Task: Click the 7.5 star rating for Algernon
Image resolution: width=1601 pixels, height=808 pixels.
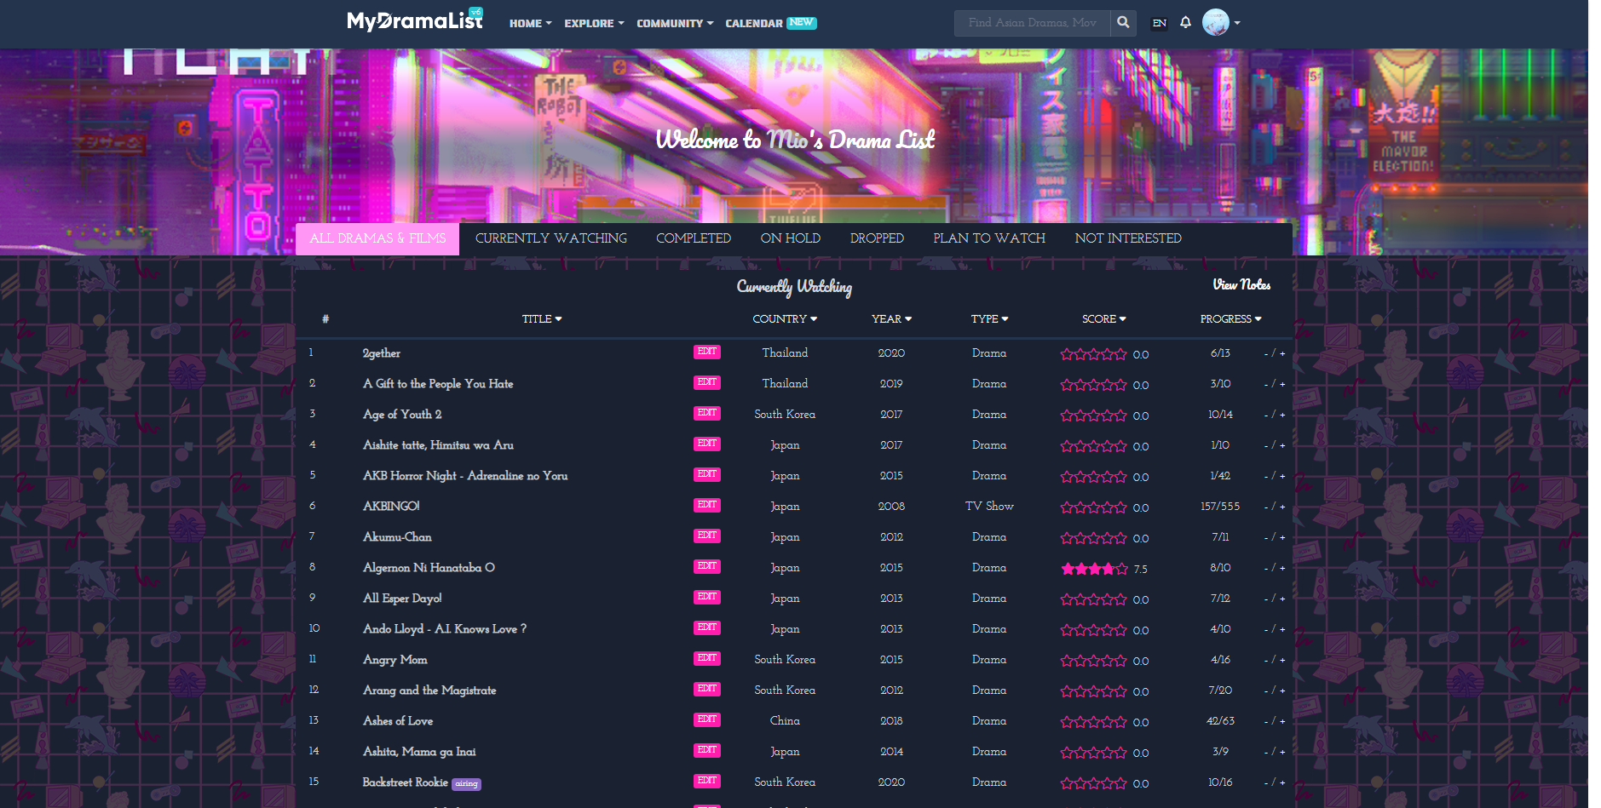Action: tap(1093, 569)
